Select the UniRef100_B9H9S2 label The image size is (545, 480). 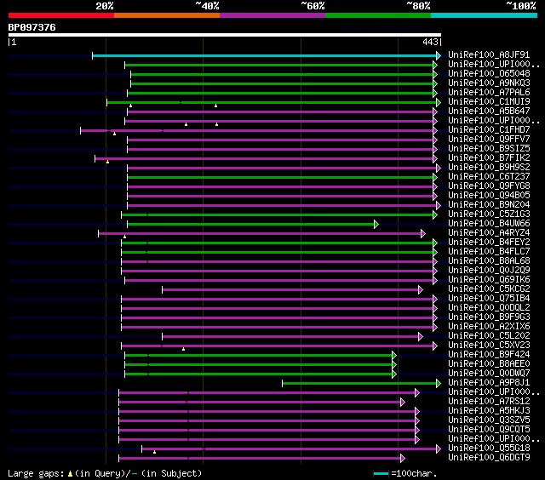(489, 168)
